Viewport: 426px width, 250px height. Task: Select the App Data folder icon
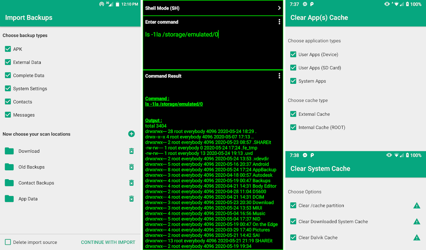(x=9, y=198)
